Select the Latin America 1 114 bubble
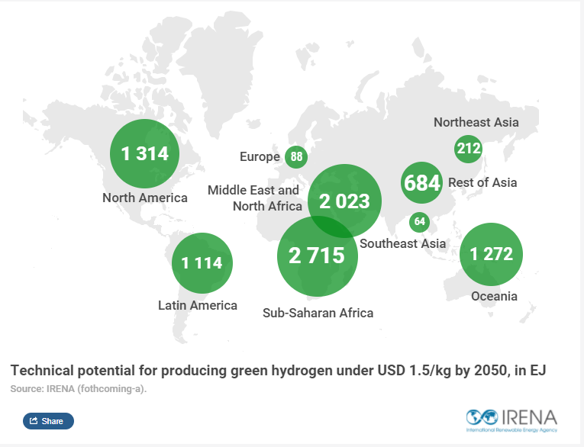This screenshot has width=584, height=447. 202,263
